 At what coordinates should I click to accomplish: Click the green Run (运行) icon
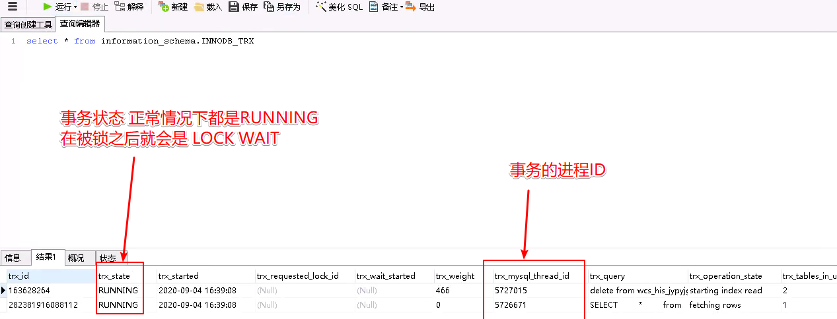48,7
